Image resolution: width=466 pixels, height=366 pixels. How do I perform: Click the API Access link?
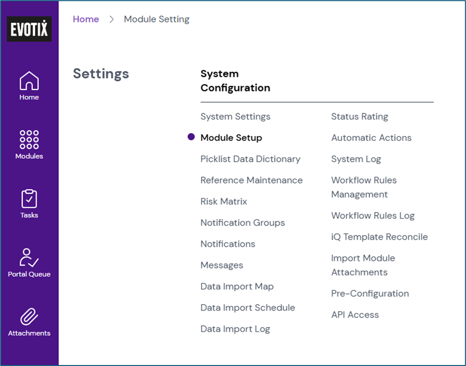coord(355,315)
